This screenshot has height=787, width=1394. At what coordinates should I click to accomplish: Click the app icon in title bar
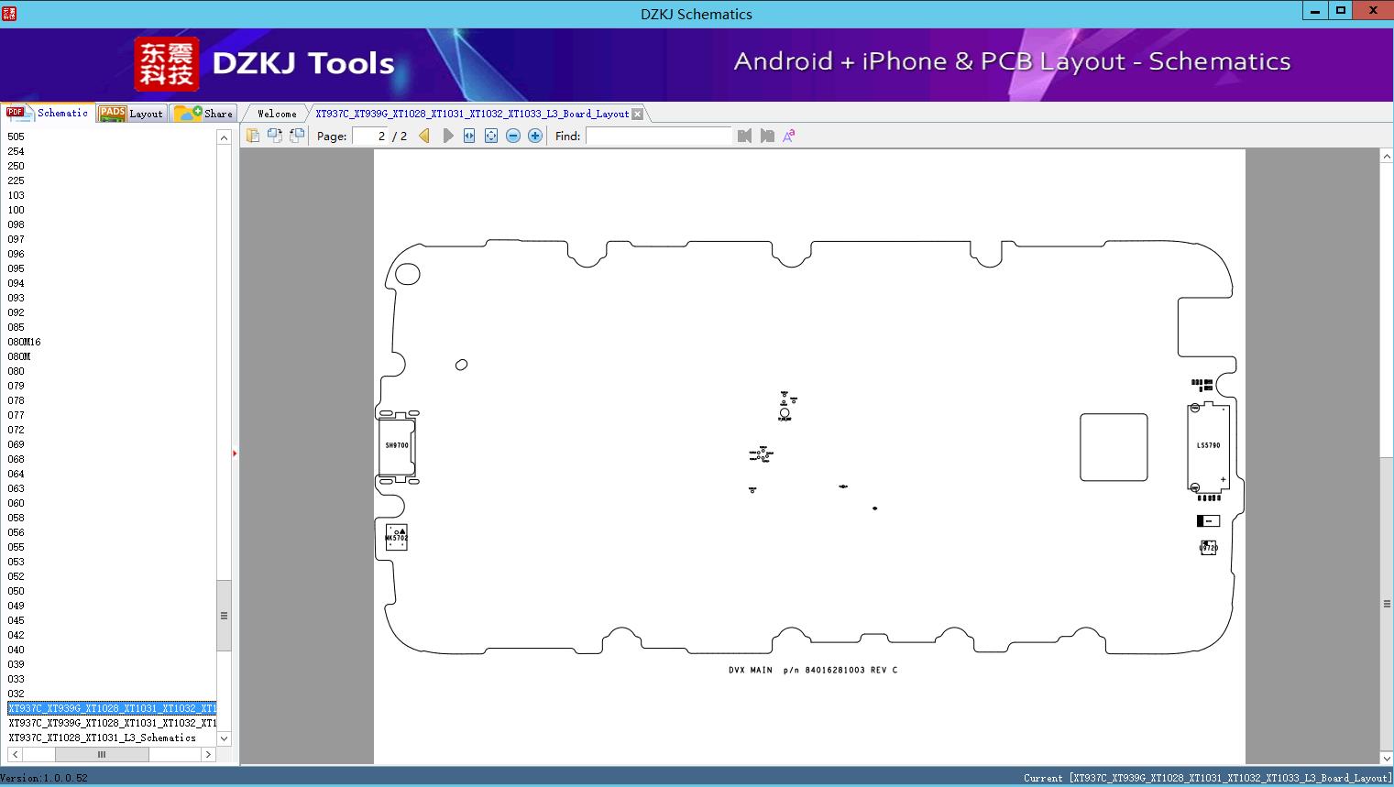click(x=9, y=13)
